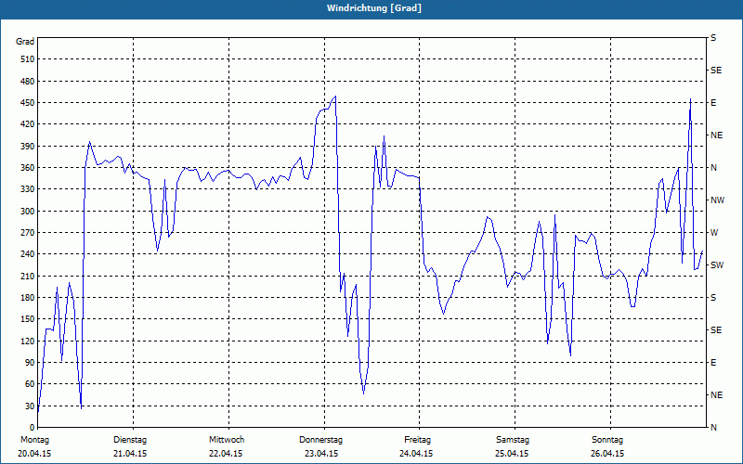Click the 90 value on the y-axis

pos(30,363)
